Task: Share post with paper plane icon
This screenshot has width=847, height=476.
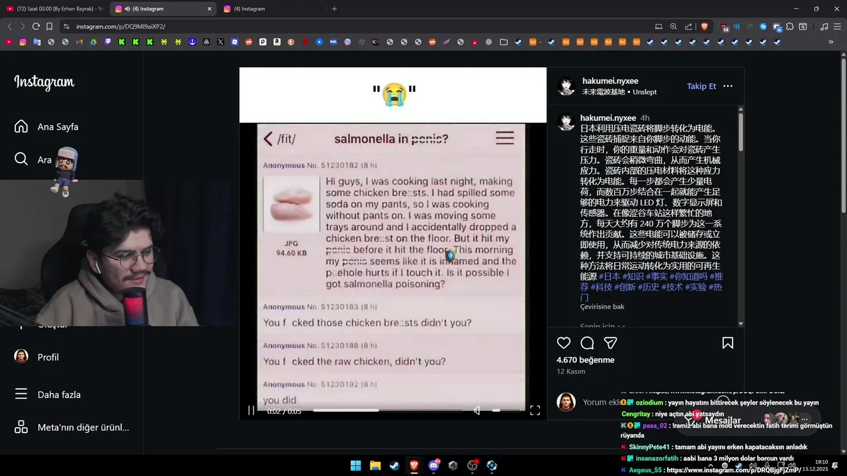Action: [611, 343]
